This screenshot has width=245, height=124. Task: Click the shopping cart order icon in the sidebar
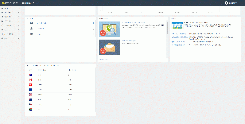coord(2,17)
